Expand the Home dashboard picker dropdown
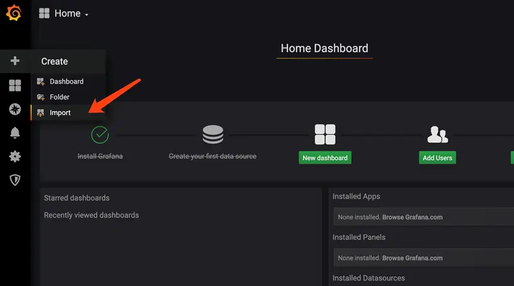514x286 pixels. click(72, 13)
